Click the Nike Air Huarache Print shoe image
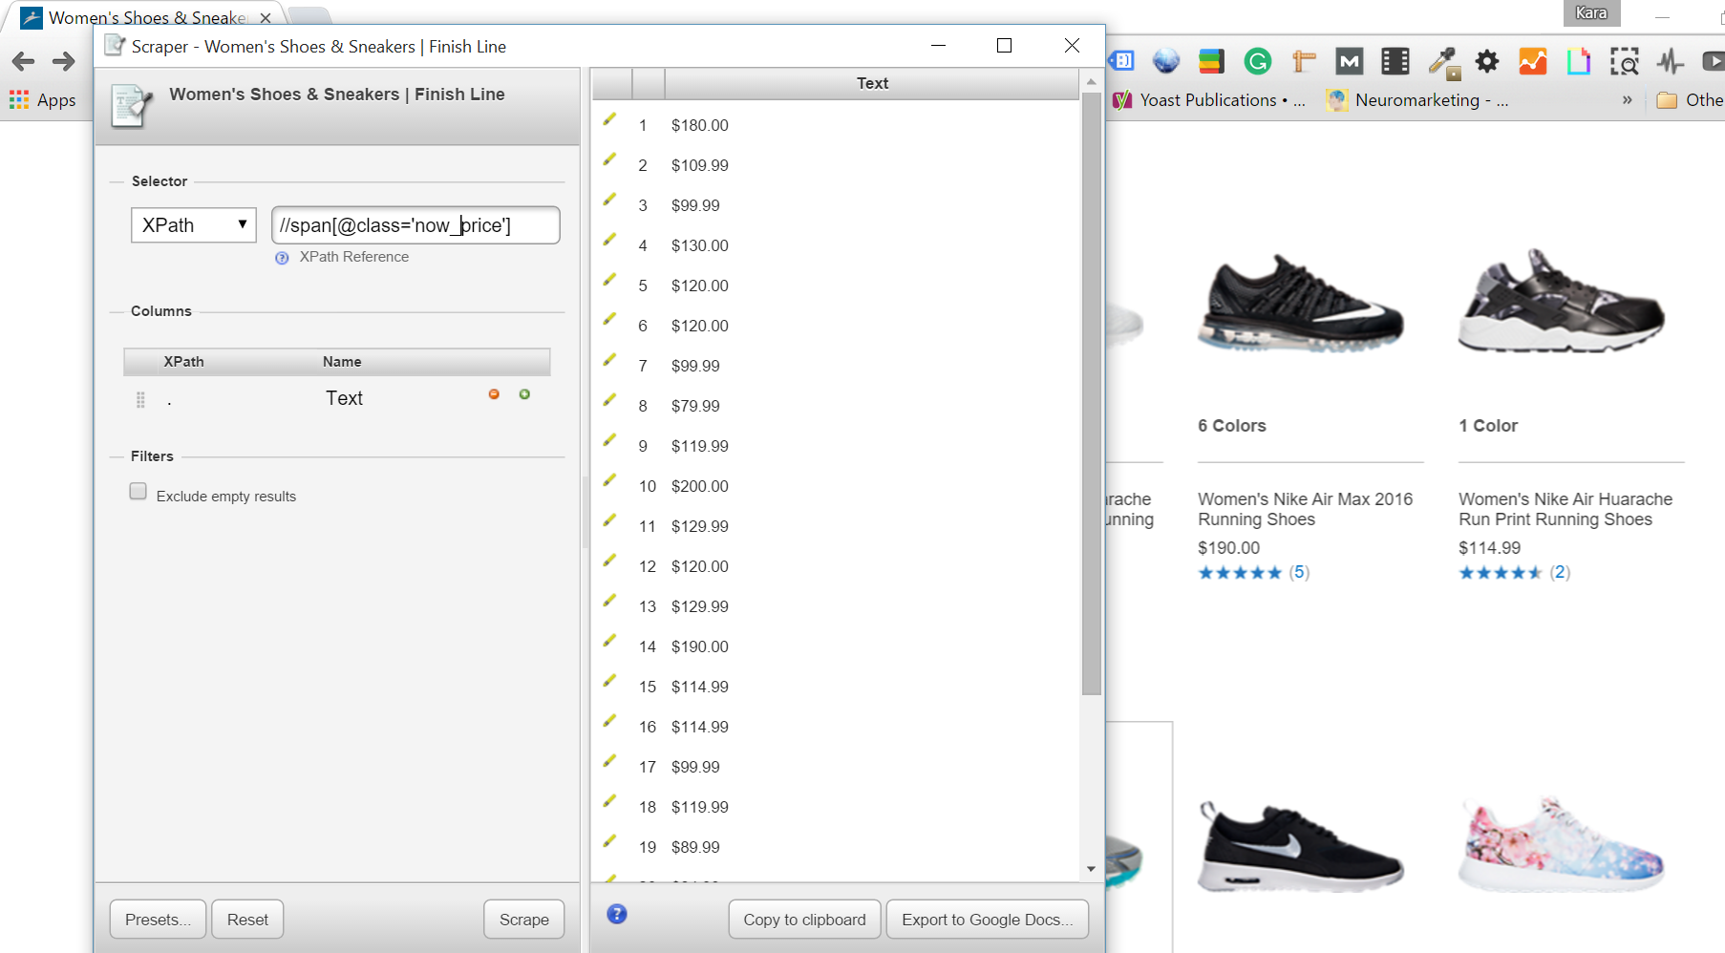The image size is (1725, 953). tap(1561, 301)
